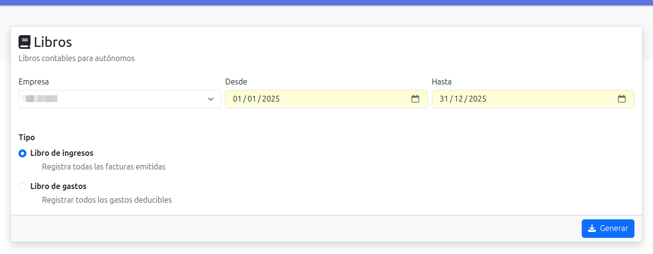Expand the Empresa dropdown chevron arrow
653x254 pixels.
211,99
